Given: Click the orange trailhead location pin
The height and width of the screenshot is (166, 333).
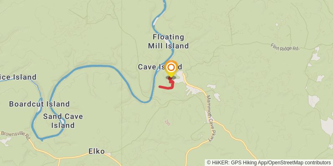Looking at the screenshot, I should [x=171, y=69].
